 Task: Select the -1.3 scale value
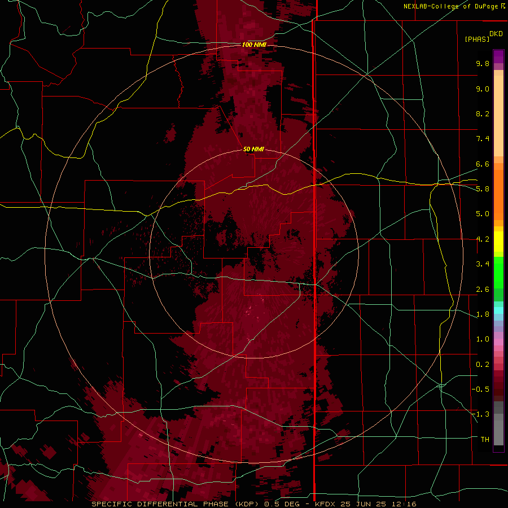coord(480,414)
